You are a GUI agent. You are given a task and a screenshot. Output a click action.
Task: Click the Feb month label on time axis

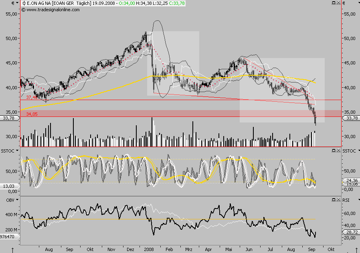click(169, 249)
